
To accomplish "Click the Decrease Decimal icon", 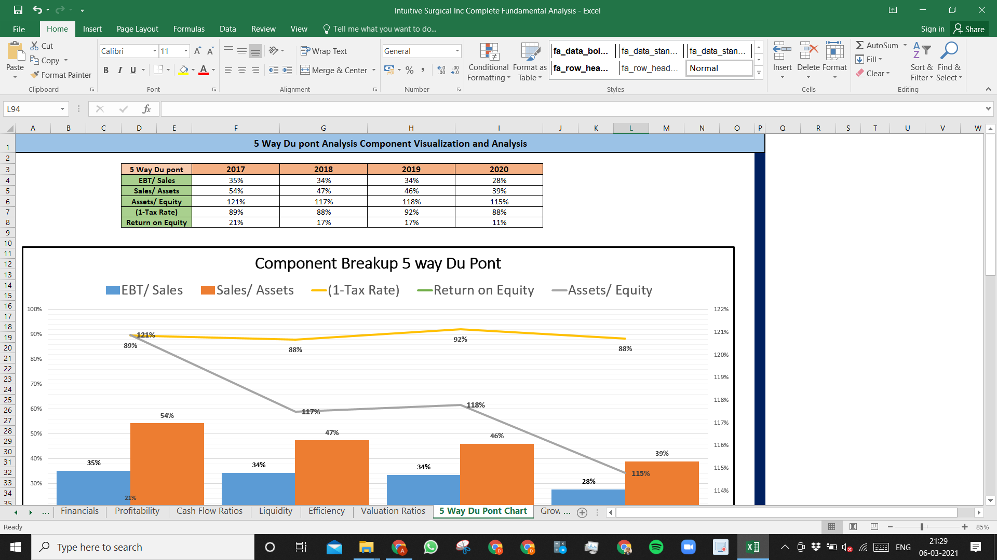I will click(x=455, y=70).
